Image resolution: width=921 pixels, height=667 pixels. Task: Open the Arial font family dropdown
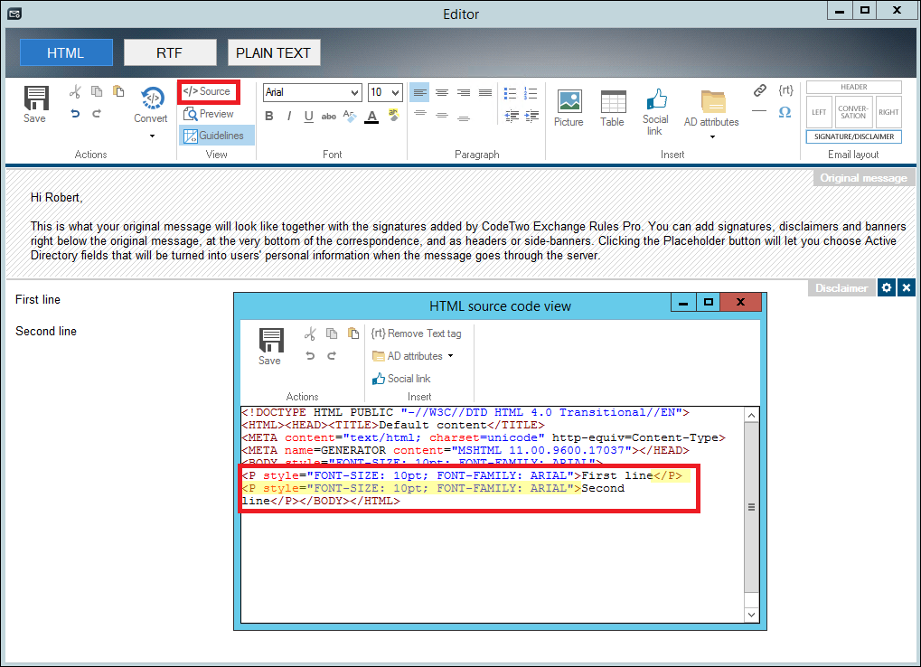tap(312, 92)
